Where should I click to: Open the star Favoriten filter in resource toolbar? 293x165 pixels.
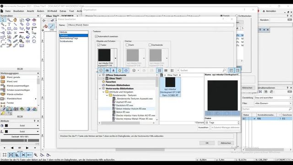pyautogui.click(x=119, y=70)
